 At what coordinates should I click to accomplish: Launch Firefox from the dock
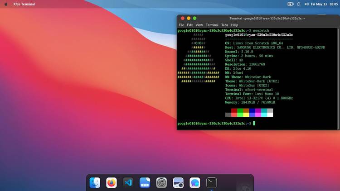[x=112, y=182]
